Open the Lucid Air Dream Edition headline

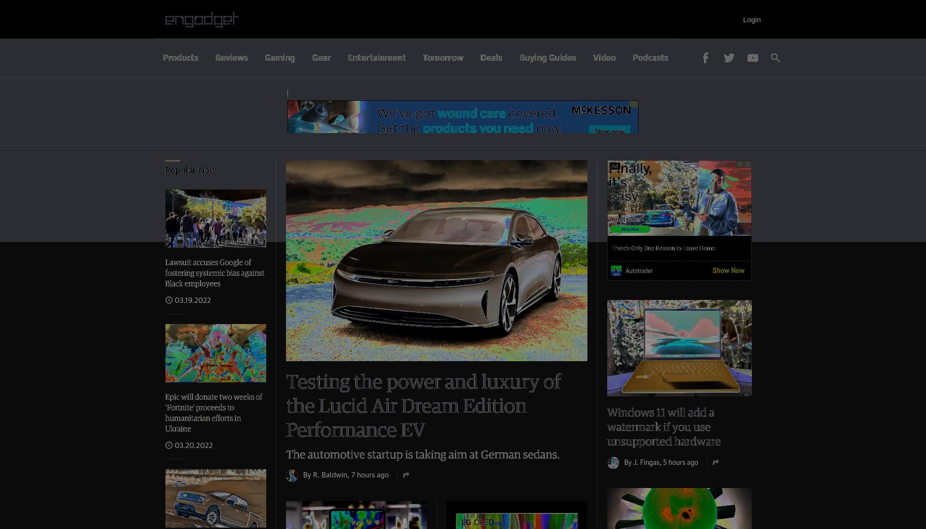pos(423,406)
